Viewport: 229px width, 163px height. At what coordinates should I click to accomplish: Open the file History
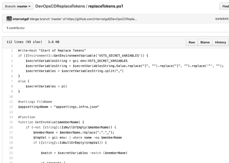(220, 42)
